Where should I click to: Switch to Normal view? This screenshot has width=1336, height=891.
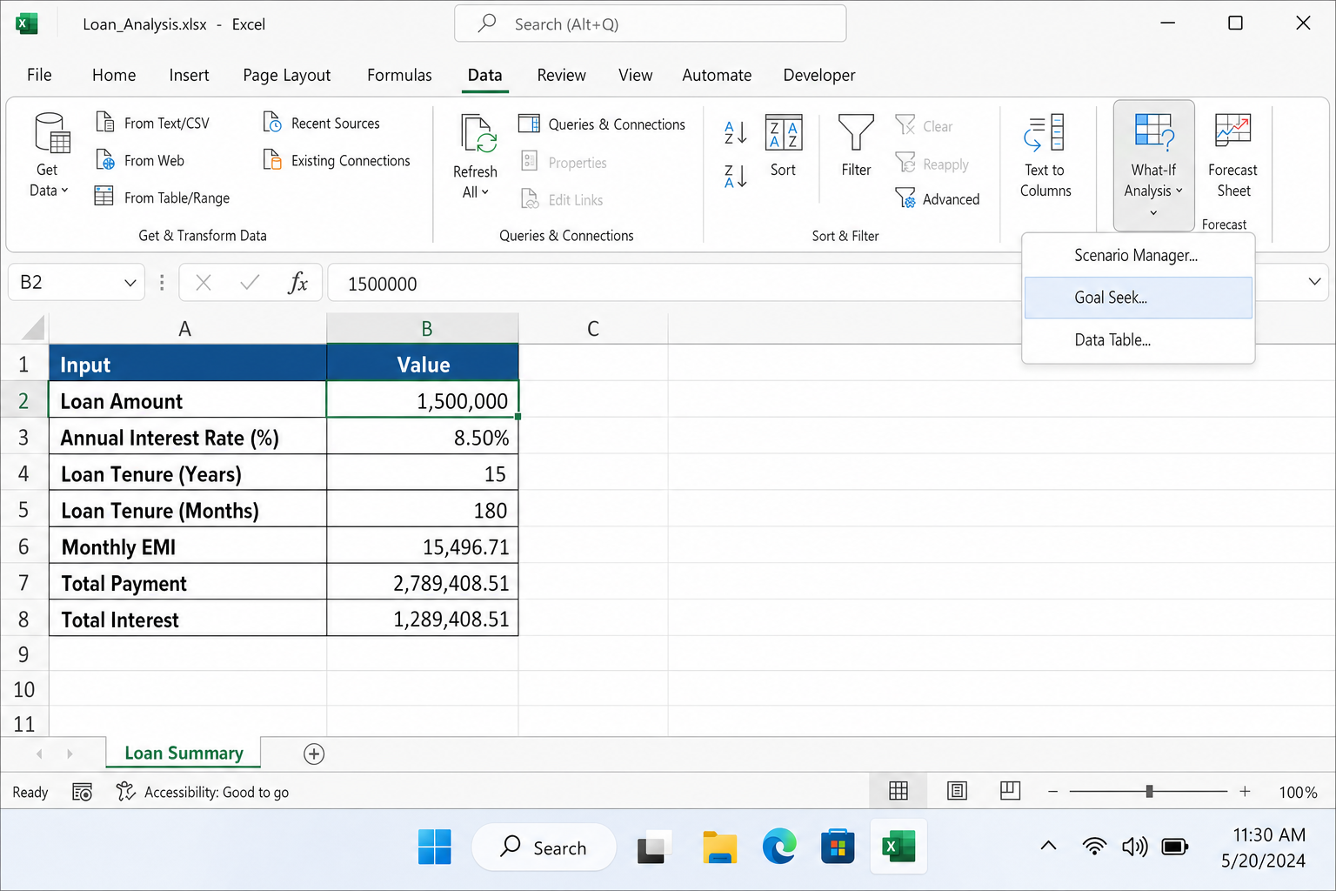click(898, 790)
